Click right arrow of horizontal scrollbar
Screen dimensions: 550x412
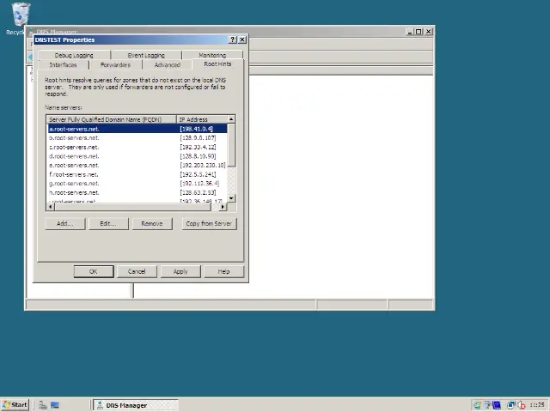click(x=223, y=207)
